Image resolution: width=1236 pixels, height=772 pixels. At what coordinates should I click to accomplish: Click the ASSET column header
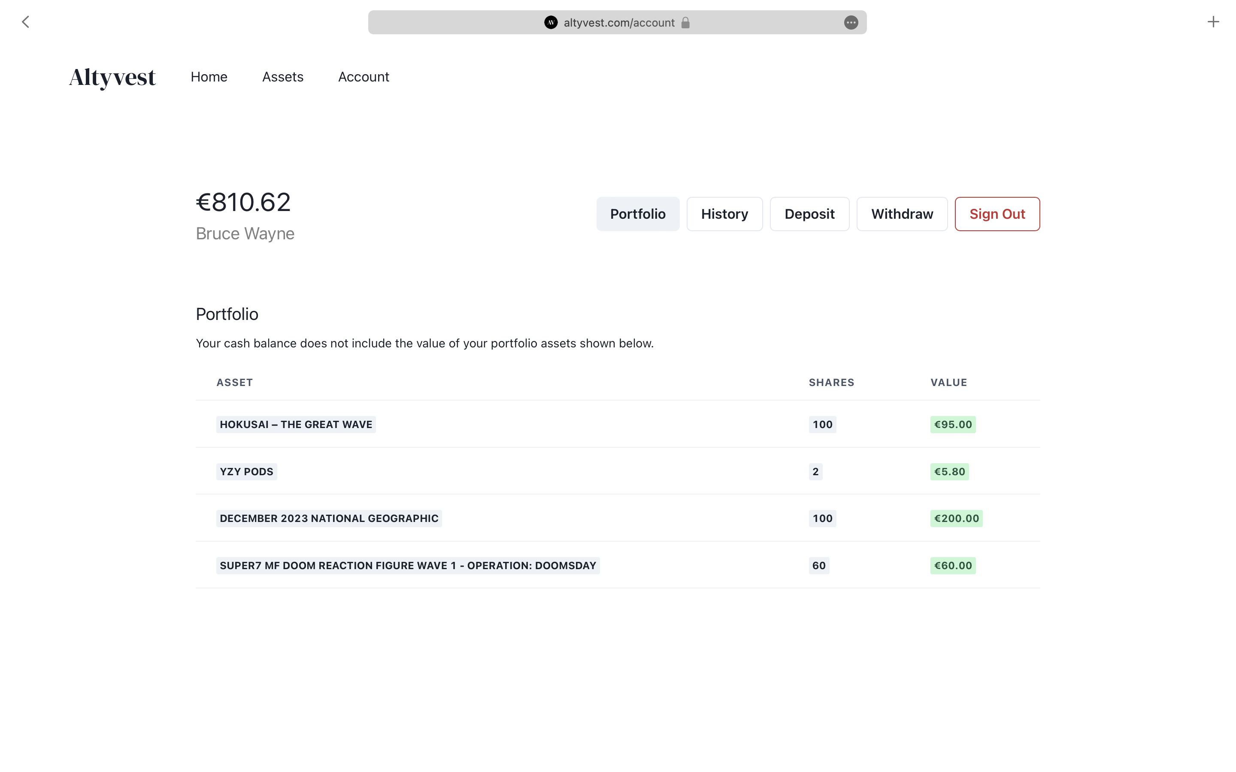tap(234, 383)
